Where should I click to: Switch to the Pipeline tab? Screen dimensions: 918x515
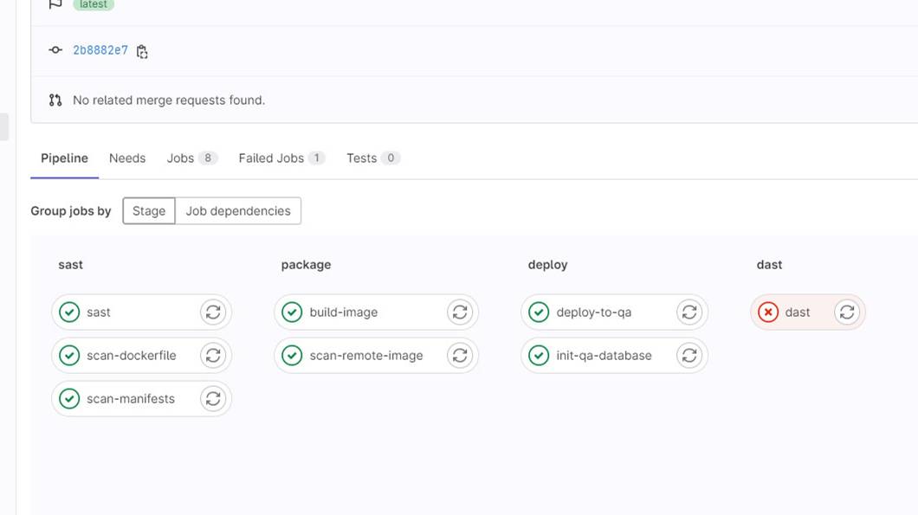64,158
